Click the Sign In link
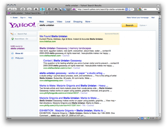The image size is (167, 128). (23, 18)
